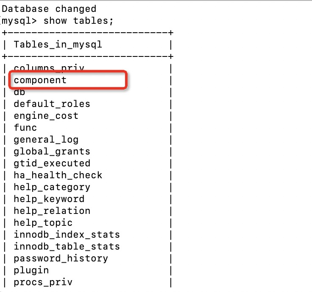Click the gtid_executed table name
The width and height of the screenshot is (312, 292).
tap(52, 163)
